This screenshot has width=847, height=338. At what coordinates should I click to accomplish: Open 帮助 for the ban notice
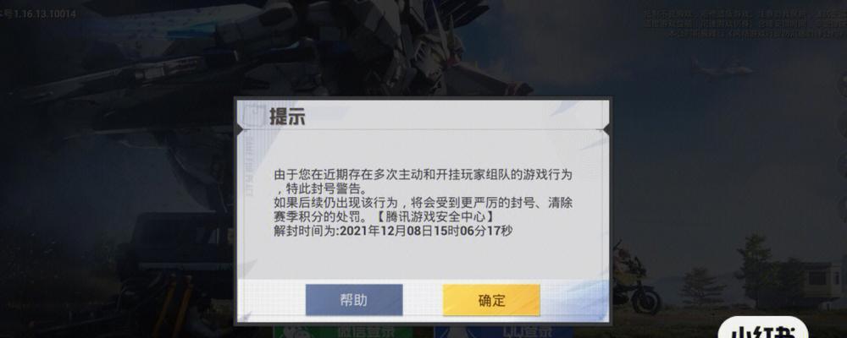354,300
